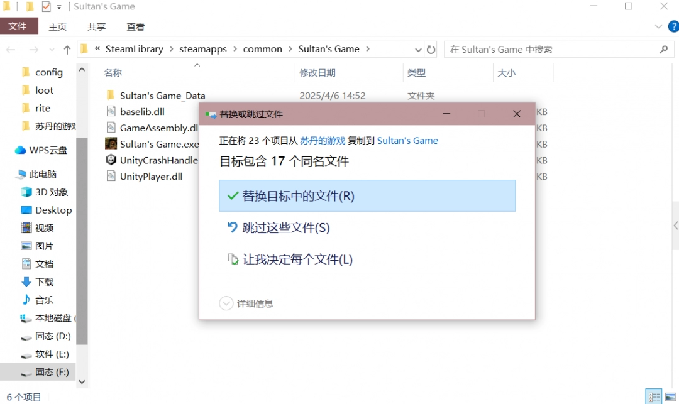Open the 文件 file menu

click(x=18, y=26)
